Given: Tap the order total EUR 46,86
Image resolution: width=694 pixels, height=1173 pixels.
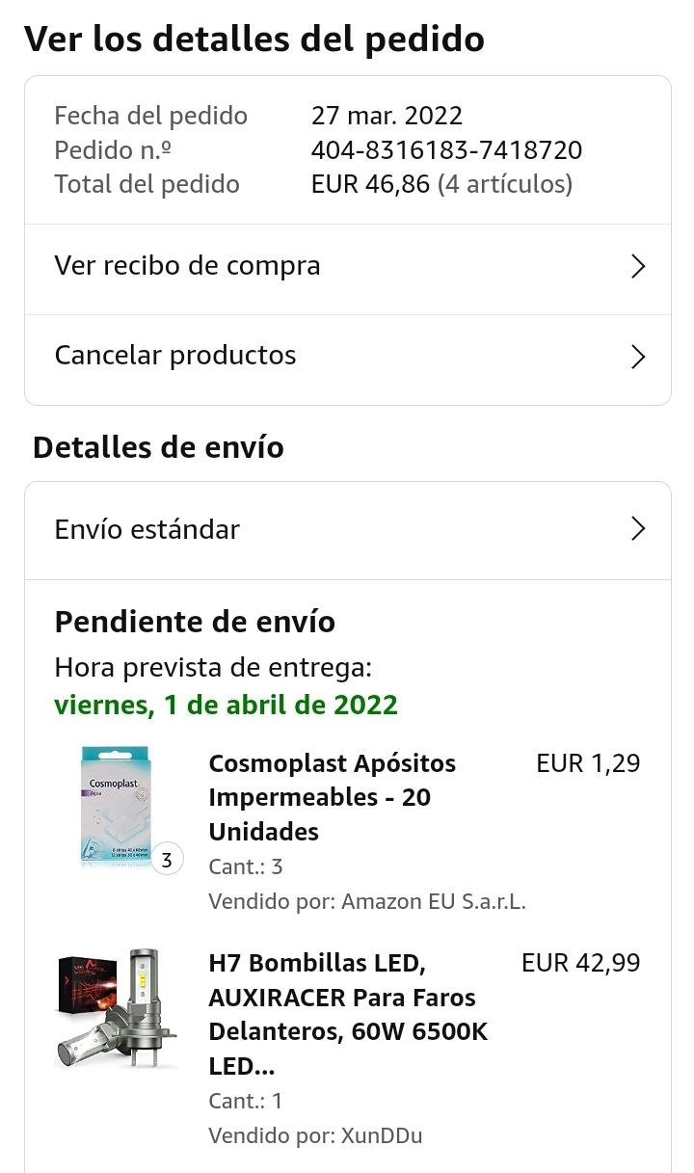Looking at the screenshot, I should point(370,184).
